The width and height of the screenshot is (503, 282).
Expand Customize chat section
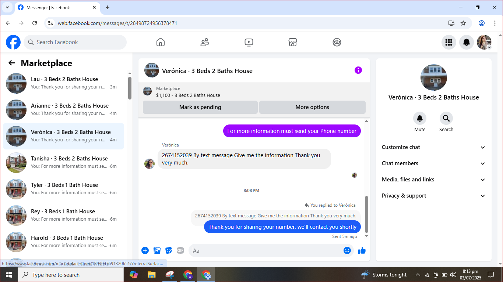(434, 147)
